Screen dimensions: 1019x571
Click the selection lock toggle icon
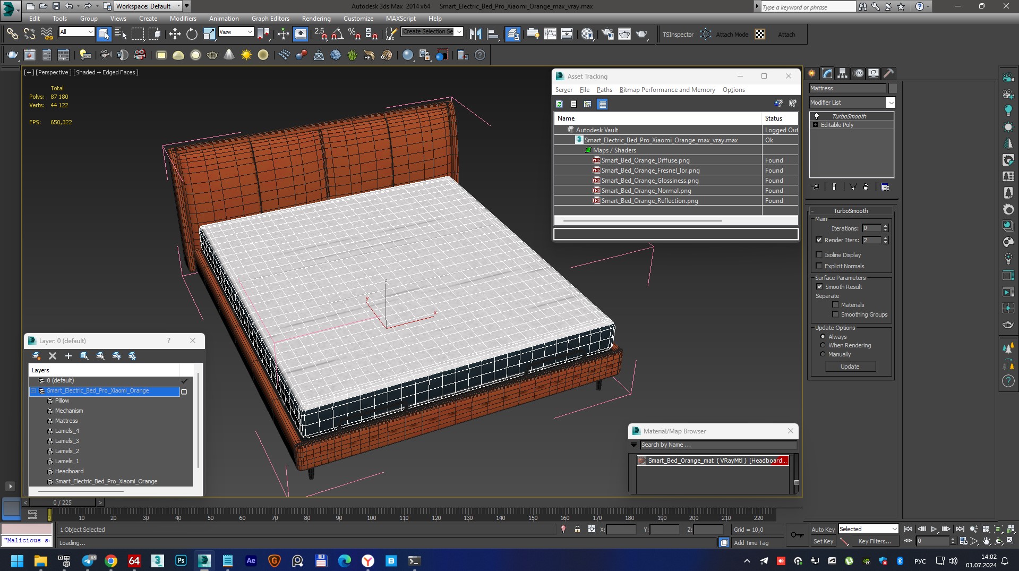[x=577, y=530]
